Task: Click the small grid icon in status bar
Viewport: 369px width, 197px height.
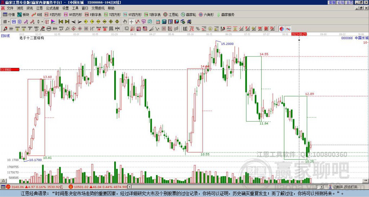Action: [3, 187]
